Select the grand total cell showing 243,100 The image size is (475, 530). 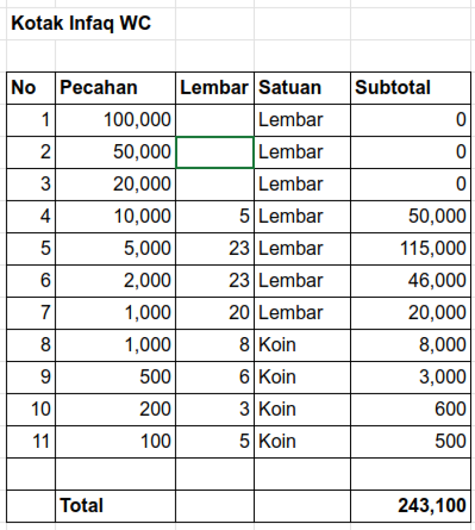pos(410,506)
